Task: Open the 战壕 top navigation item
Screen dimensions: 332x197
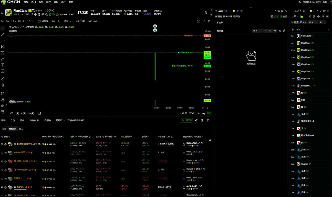Action: (26, 2)
